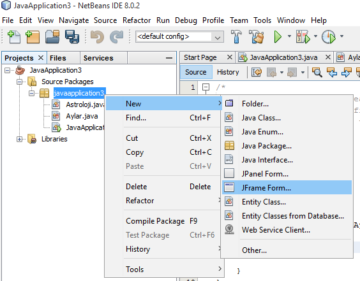360x281 pixels.
Task: Switch to JavaApplication3.java editor tab
Action: [x=283, y=57]
